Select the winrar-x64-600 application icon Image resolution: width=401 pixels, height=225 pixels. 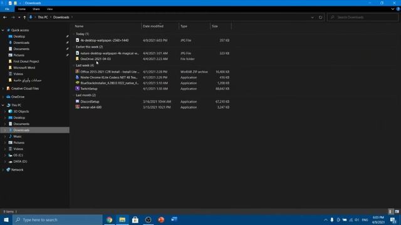coord(77,107)
